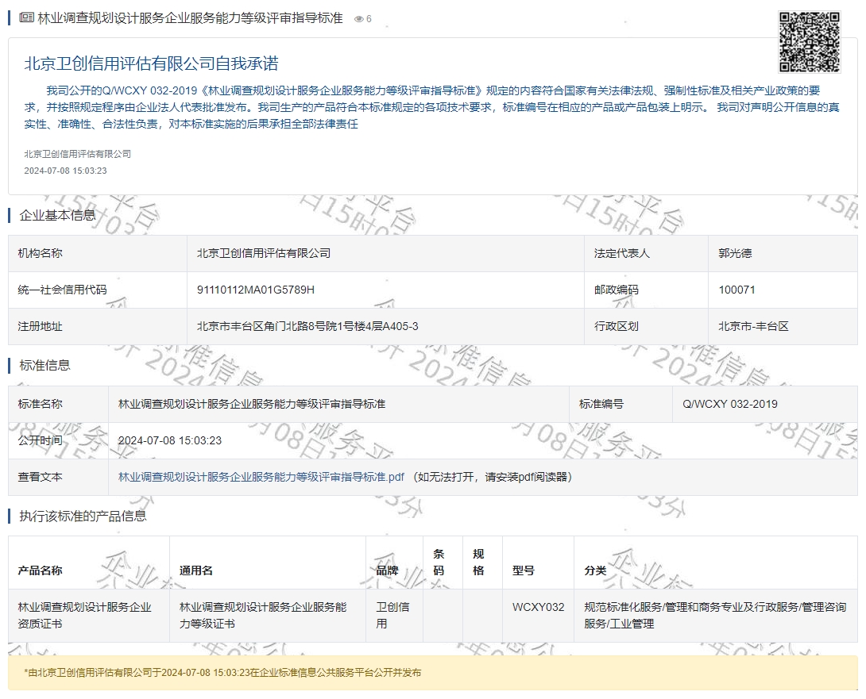This screenshot has height=699, width=866.
Task: Click the 统一社会信用代码 label cell
Action: pyautogui.click(x=98, y=290)
